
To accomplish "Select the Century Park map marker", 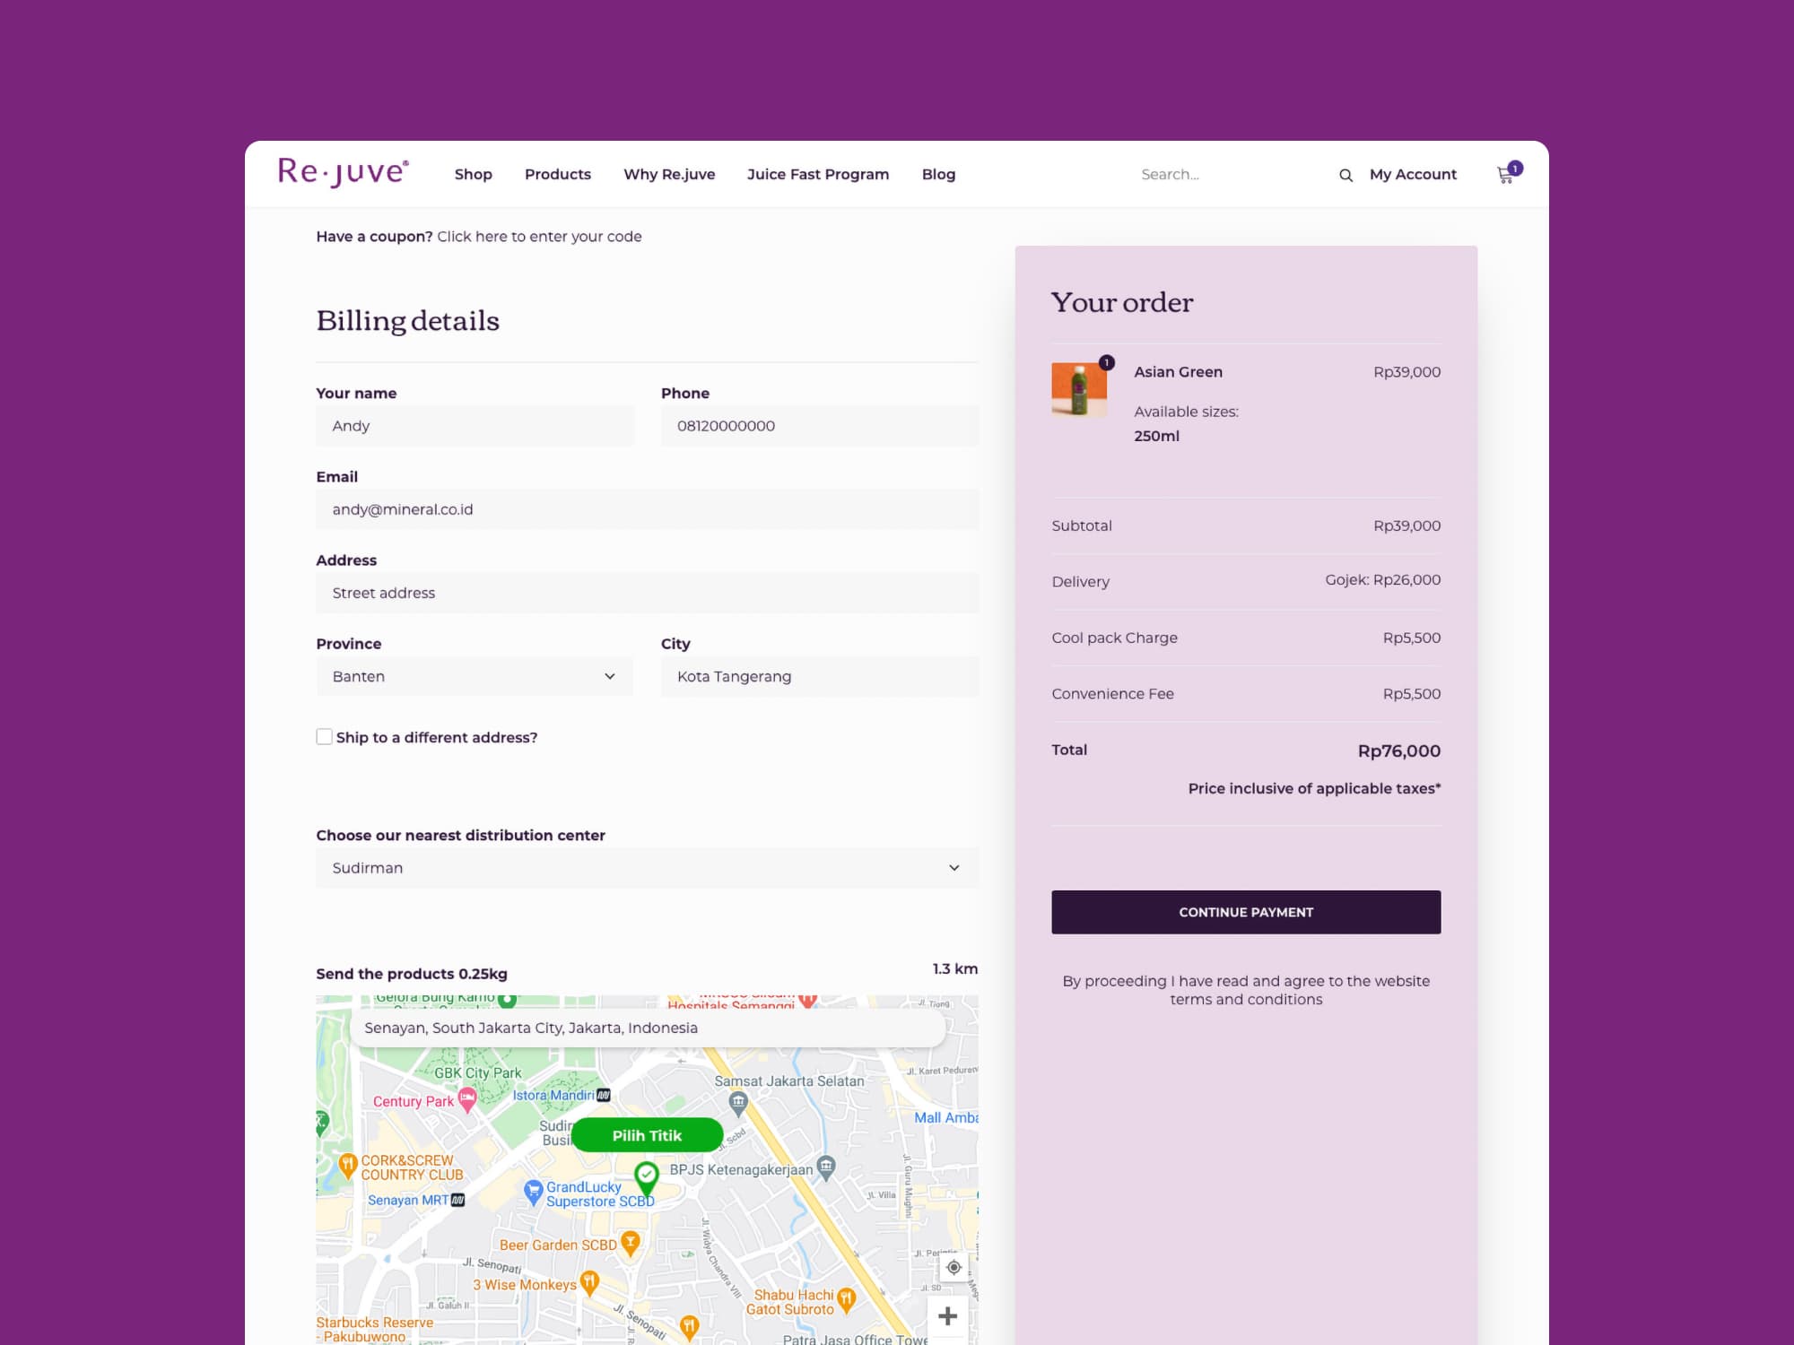I will [x=467, y=1099].
